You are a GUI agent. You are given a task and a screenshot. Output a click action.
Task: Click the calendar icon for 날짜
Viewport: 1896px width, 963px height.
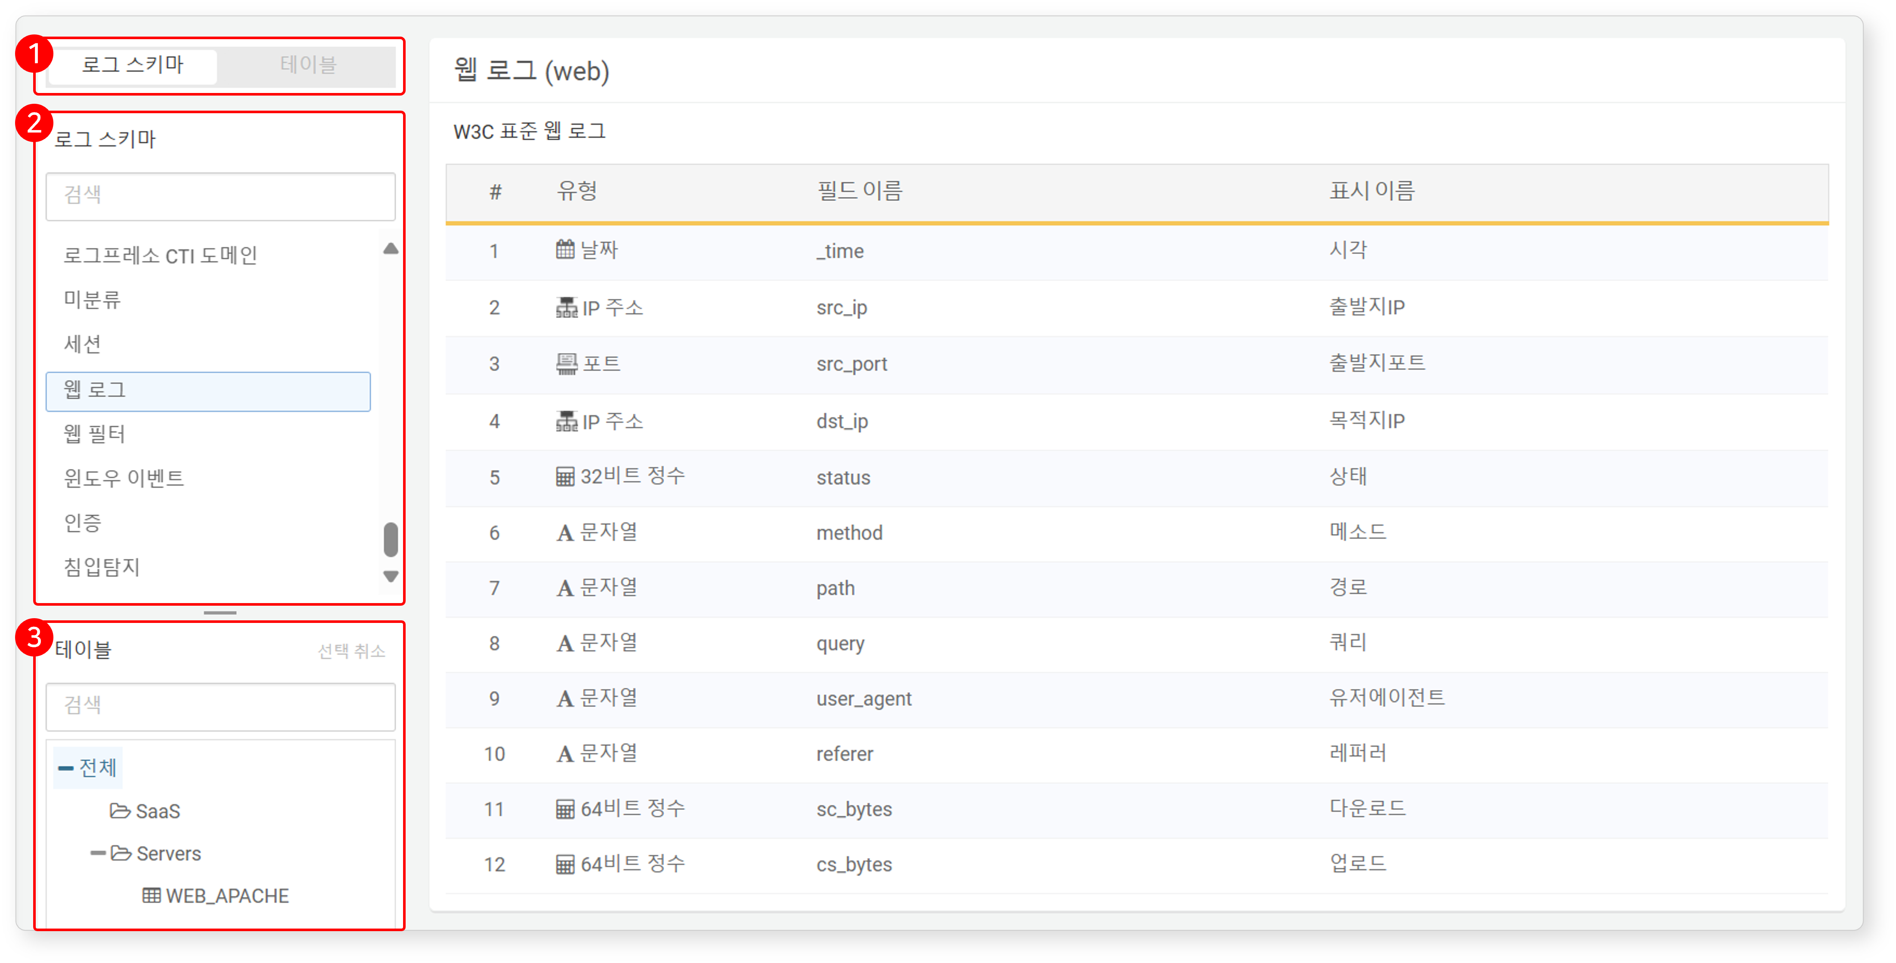565,250
